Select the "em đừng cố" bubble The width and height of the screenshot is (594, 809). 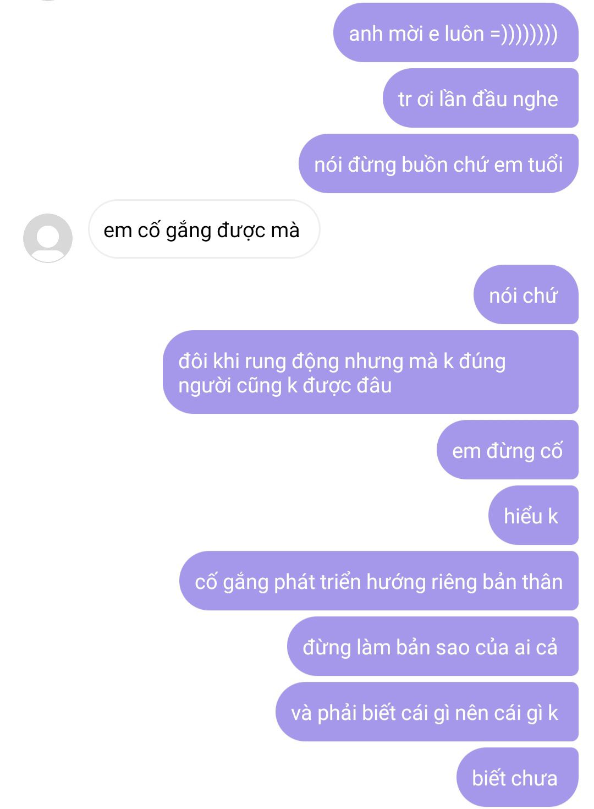click(508, 450)
